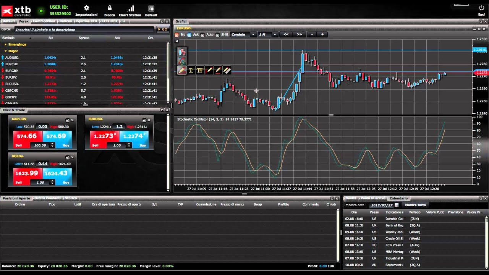Toggle the Ask checkbox
This screenshot has height=275, width=489.
(189, 34)
